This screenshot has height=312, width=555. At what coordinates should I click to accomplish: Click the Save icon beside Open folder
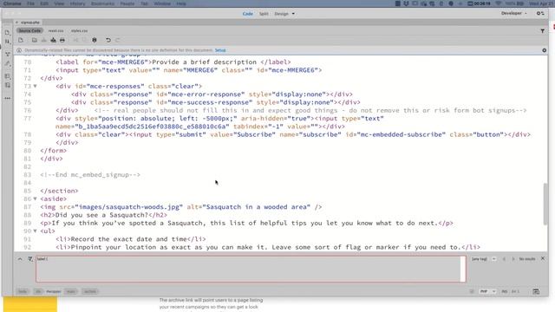[44, 41]
